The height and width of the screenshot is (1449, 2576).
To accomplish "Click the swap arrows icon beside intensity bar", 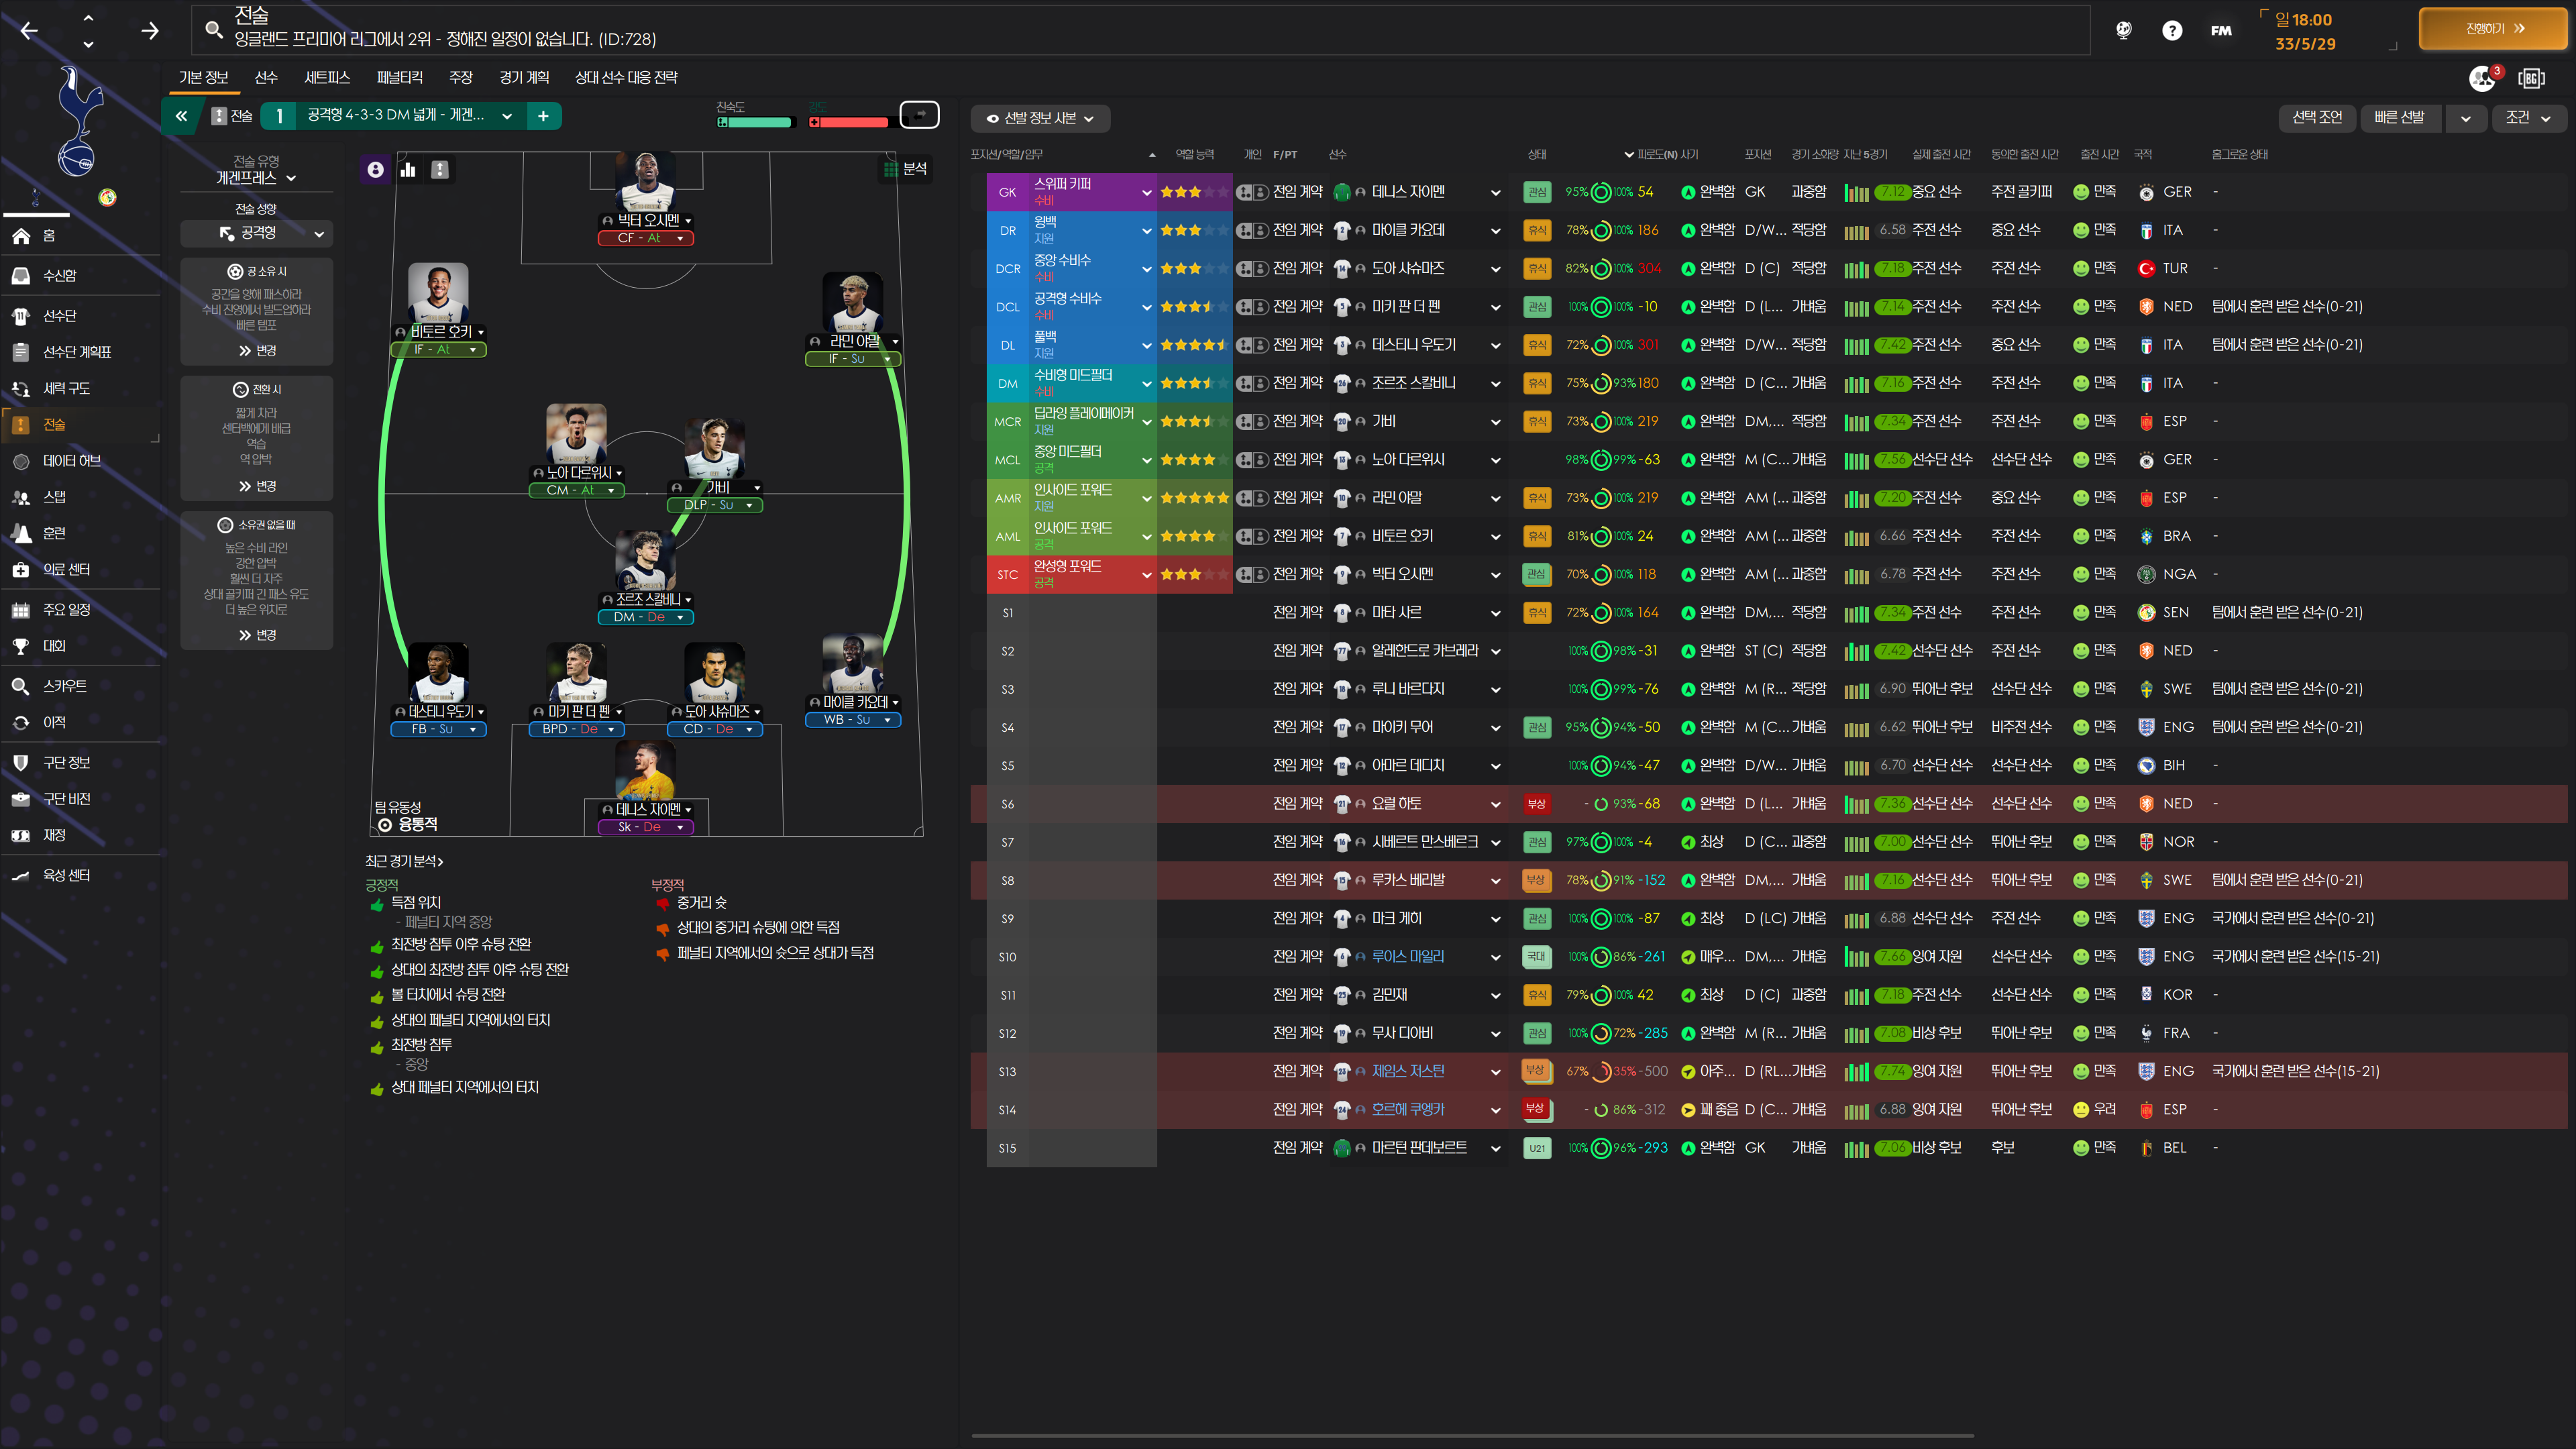I will coord(919,116).
